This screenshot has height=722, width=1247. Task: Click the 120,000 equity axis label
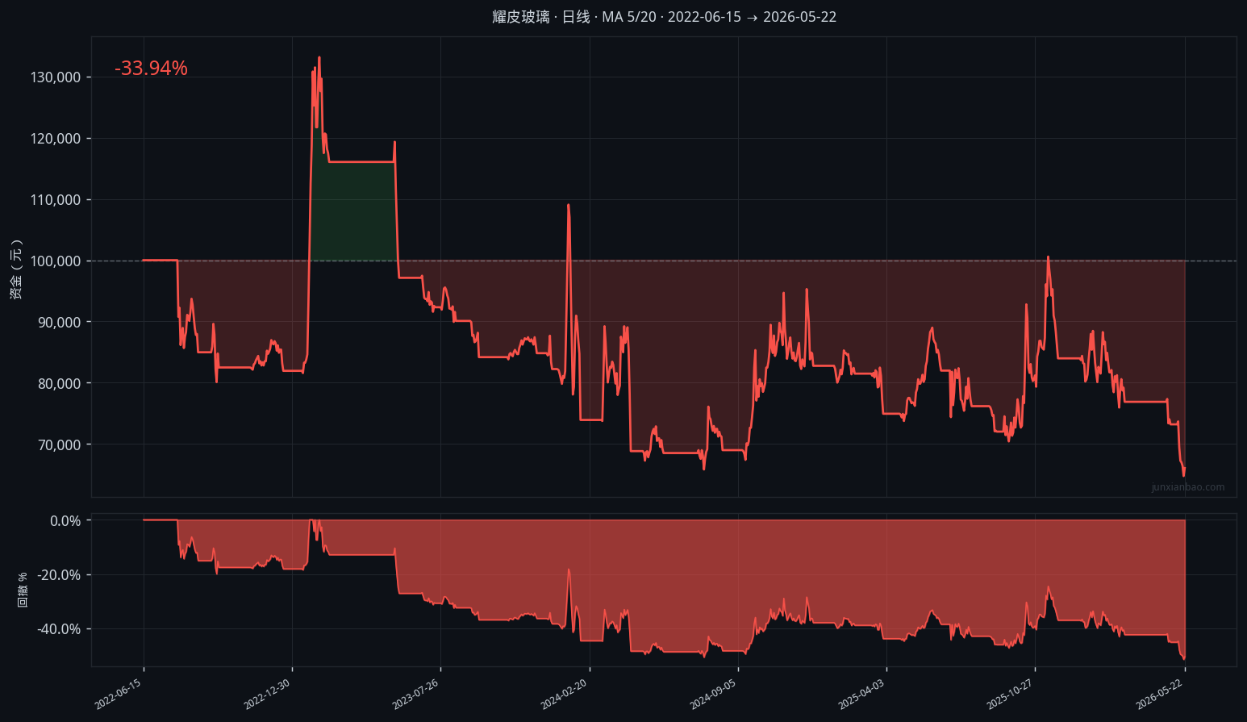coord(55,139)
